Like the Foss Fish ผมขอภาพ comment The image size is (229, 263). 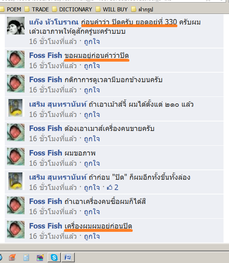(92, 163)
